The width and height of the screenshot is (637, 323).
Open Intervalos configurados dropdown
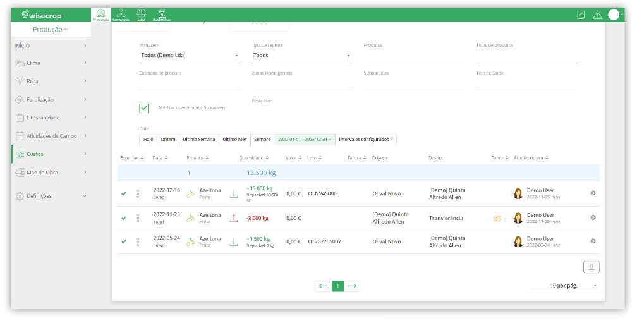[366, 139]
